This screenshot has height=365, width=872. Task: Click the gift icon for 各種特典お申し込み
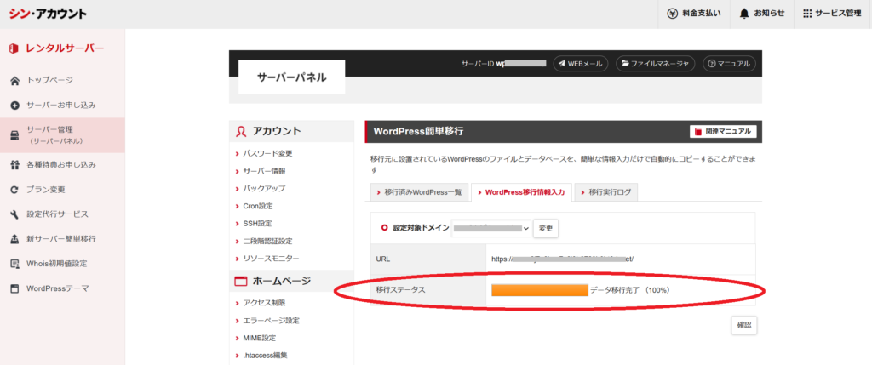(14, 164)
